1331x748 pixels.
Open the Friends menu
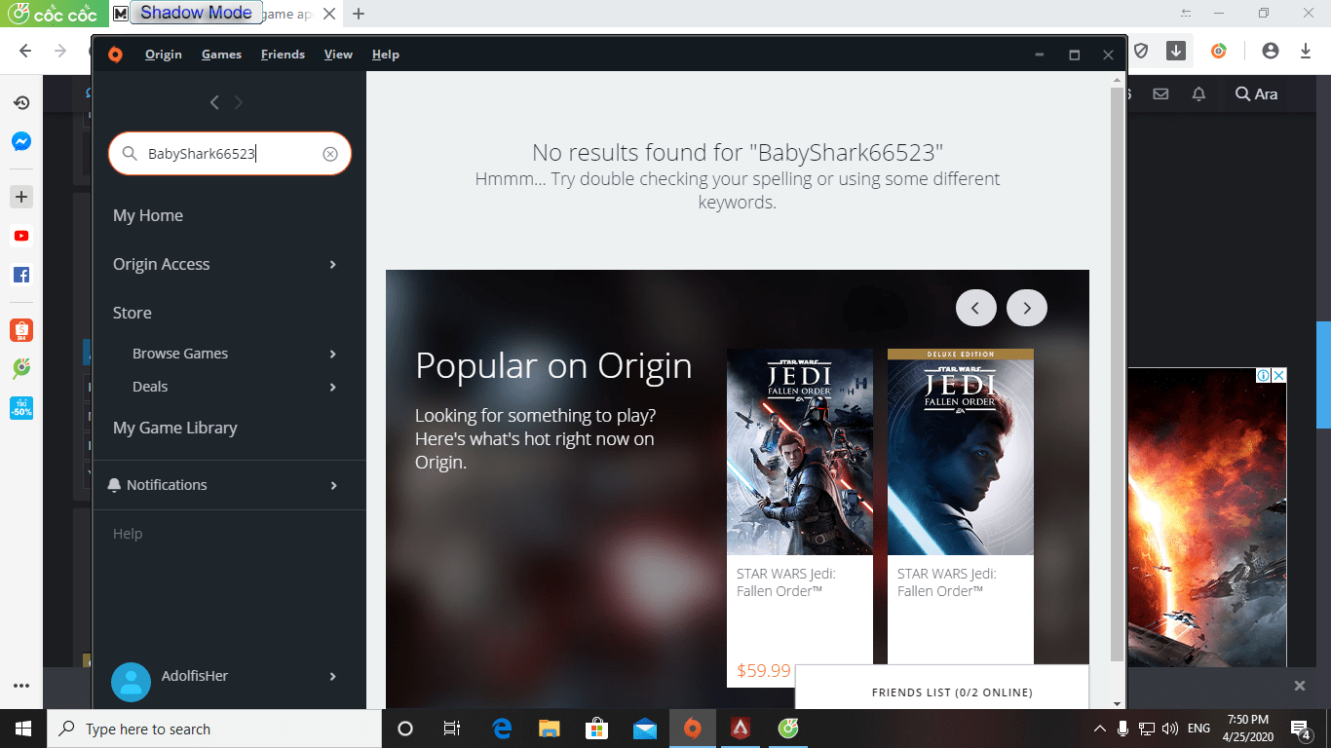(283, 55)
